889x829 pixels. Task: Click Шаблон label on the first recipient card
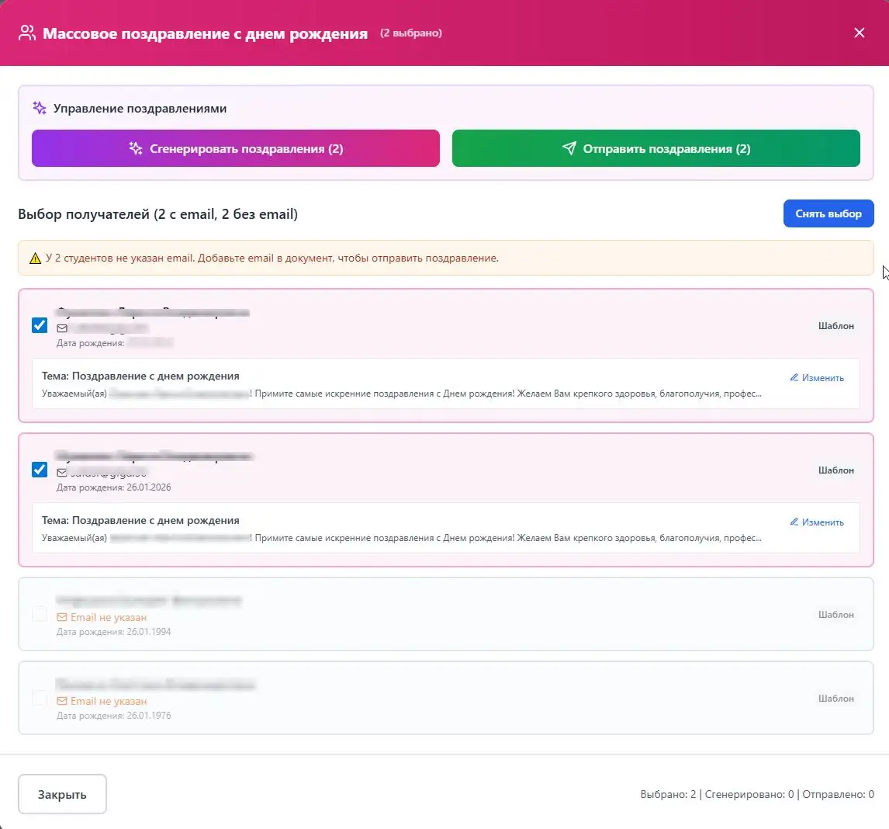click(x=835, y=326)
